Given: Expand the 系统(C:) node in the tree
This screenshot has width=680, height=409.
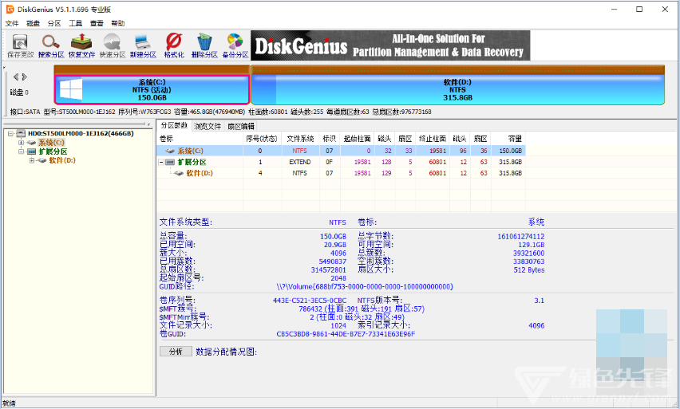Looking at the screenshot, I should click(21, 143).
